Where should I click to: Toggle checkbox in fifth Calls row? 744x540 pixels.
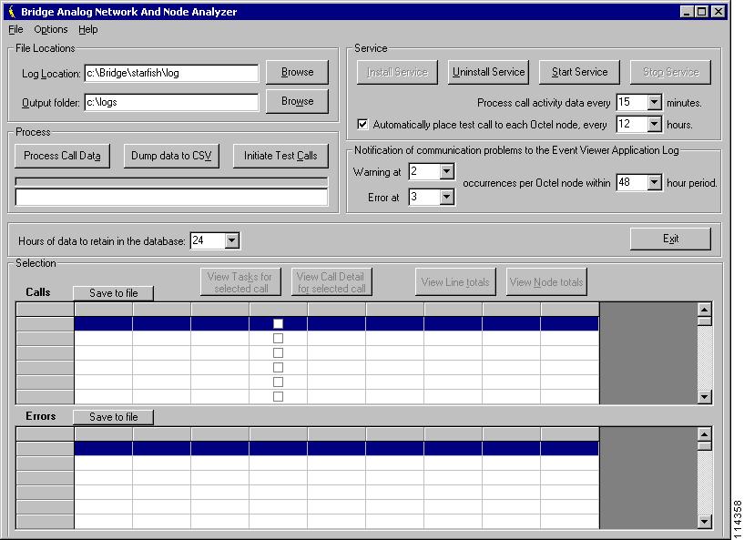click(278, 382)
